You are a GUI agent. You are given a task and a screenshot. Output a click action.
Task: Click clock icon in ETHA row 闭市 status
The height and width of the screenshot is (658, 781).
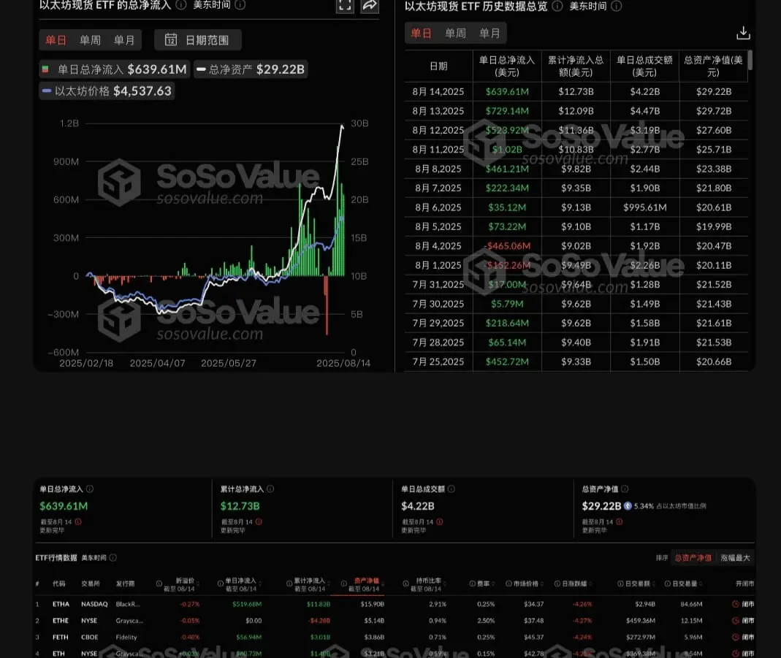click(735, 604)
